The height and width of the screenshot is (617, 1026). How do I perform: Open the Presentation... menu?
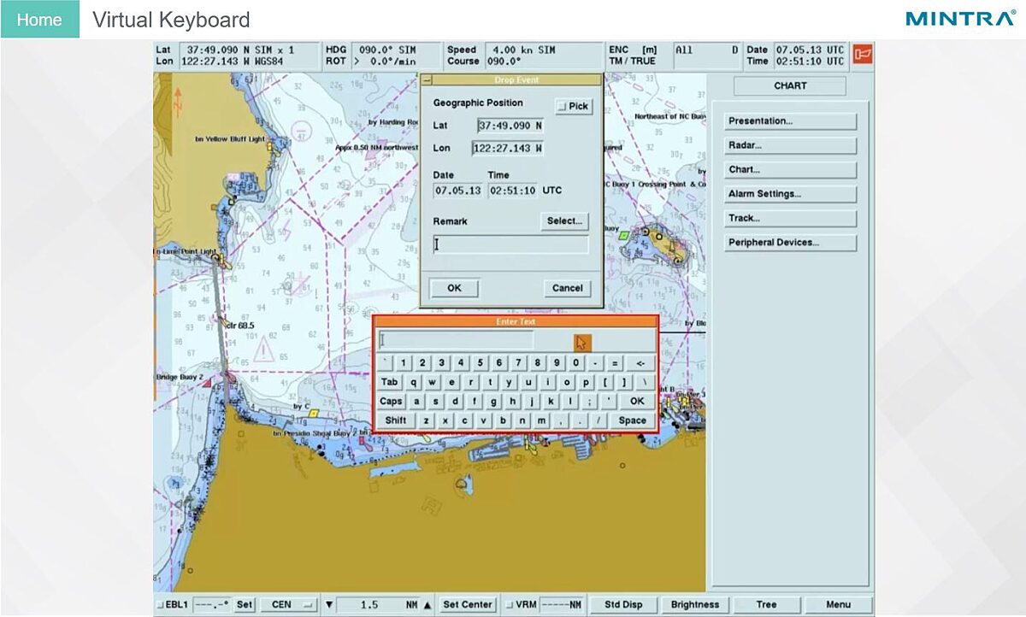790,120
